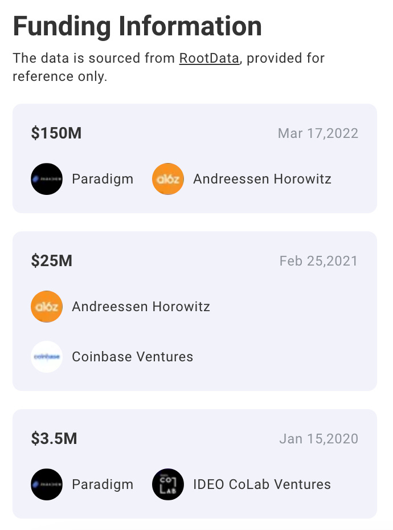This screenshot has height=530, width=393.
Task: Select the $25M funding amount
Action: pyautogui.click(x=52, y=261)
